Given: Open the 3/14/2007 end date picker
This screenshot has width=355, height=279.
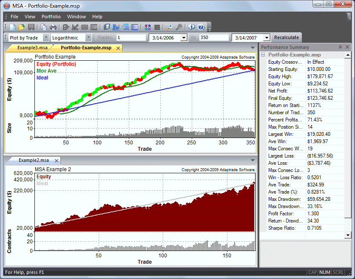Looking at the screenshot, I should pyautogui.click(x=267, y=38).
